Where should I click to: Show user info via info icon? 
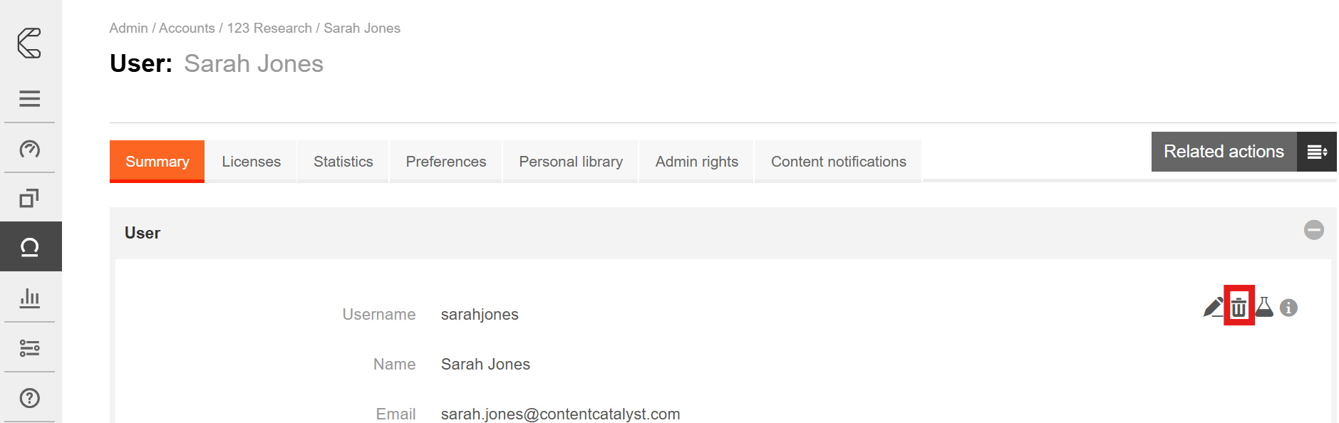(1288, 308)
